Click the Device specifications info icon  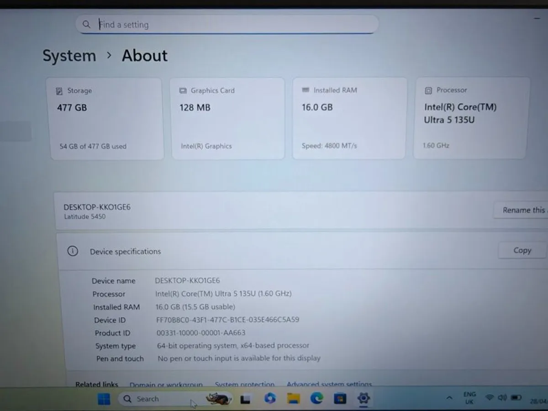[x=73, y=251]
